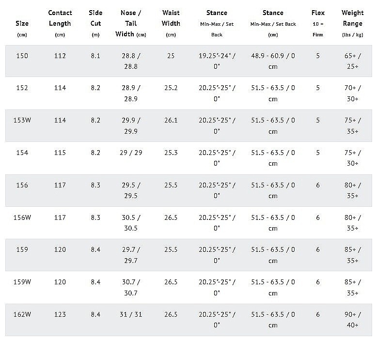Click the 156W size cell
The width and height of the screenshot is (375, 340).
point(22,217)
